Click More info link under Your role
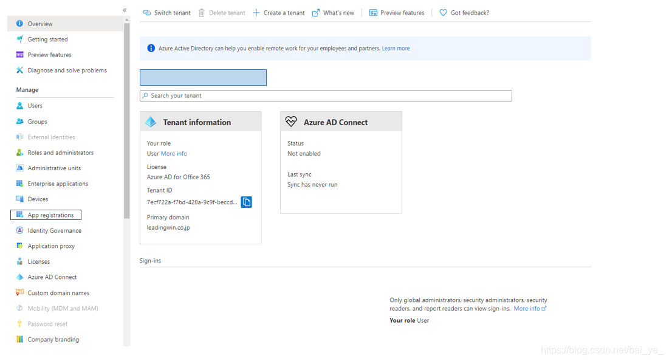The height and width of the screenshot is (361, 669). [x=174, y=154]
